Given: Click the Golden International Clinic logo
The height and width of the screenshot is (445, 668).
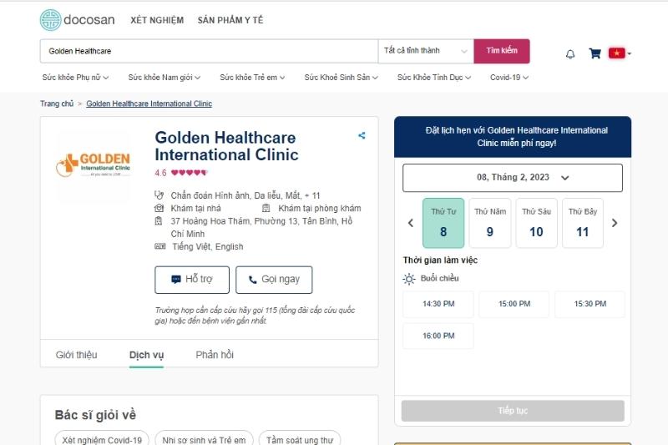Looking at the screenshot, I should pyautogui.click(x=93, y=164).
